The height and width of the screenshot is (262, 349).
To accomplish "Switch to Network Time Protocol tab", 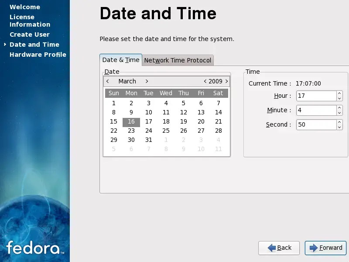I will click(x=178, y=60).
